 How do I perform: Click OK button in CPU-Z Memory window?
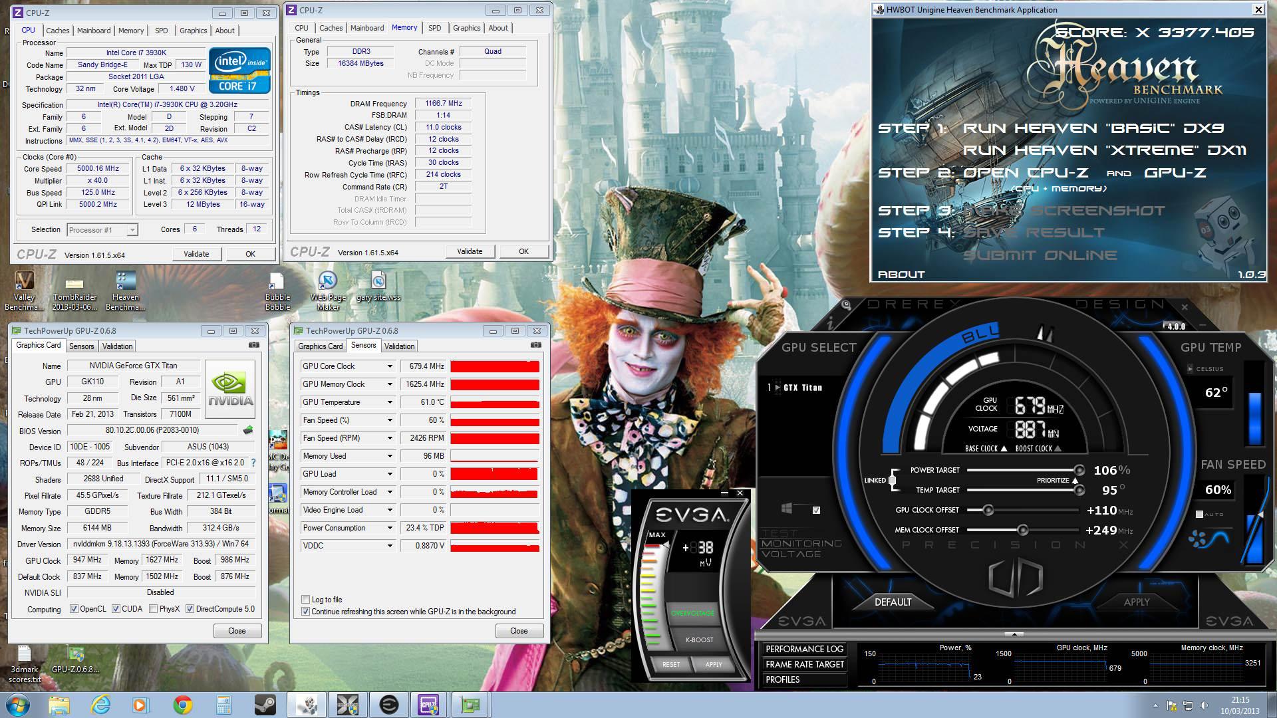[x=523, y=251]
